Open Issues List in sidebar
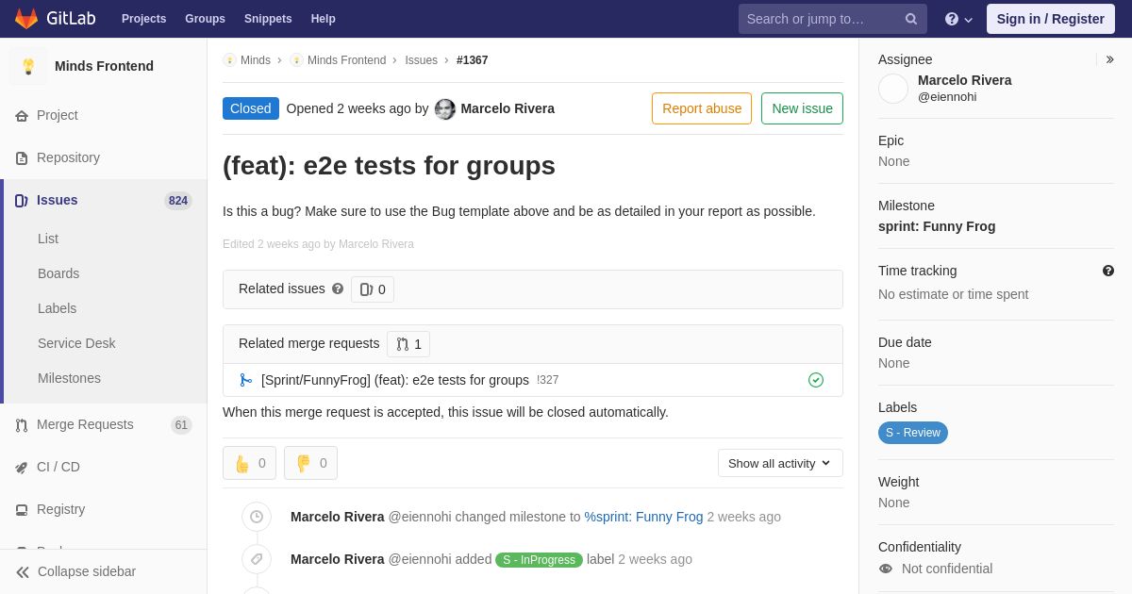Image resolution: width=1132 pixels, height=594 pixels. pos(48,239)
